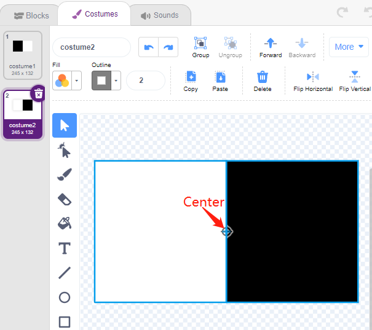Pick the Brush tool
The image size is (372, 330).
65,175
